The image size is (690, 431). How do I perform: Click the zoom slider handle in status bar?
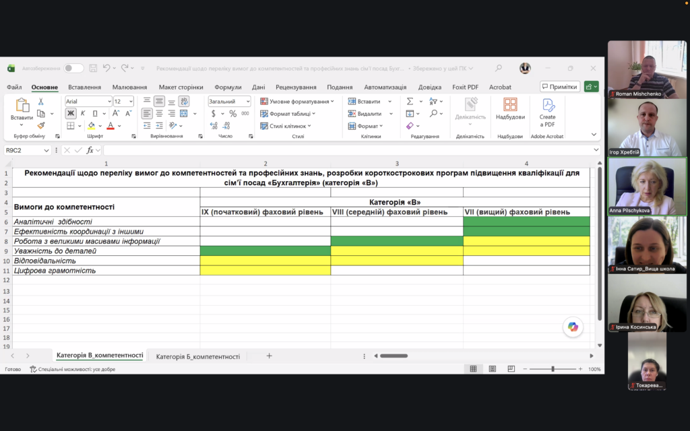tap(553, 369)
